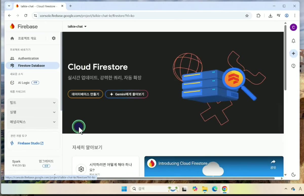
Task: Open the user account avatar C
Action: click(x=293, y=27)
